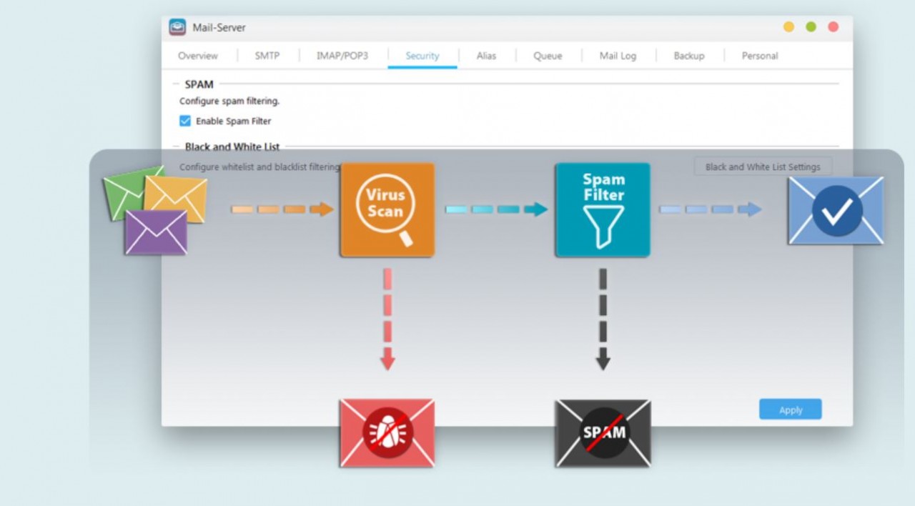This screenshot has width=915, height=506.
Task: Click the blue checkmark envelope icon
Action: click(836, 211)
